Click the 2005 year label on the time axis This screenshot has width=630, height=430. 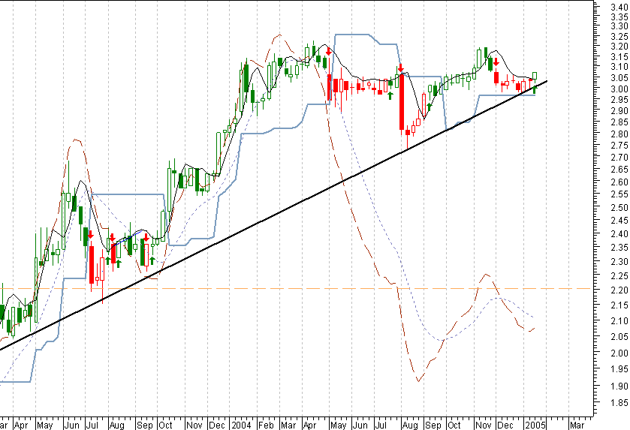click(536, 425)
